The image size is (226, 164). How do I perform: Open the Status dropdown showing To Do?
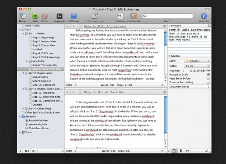click(x=197, y=66)
